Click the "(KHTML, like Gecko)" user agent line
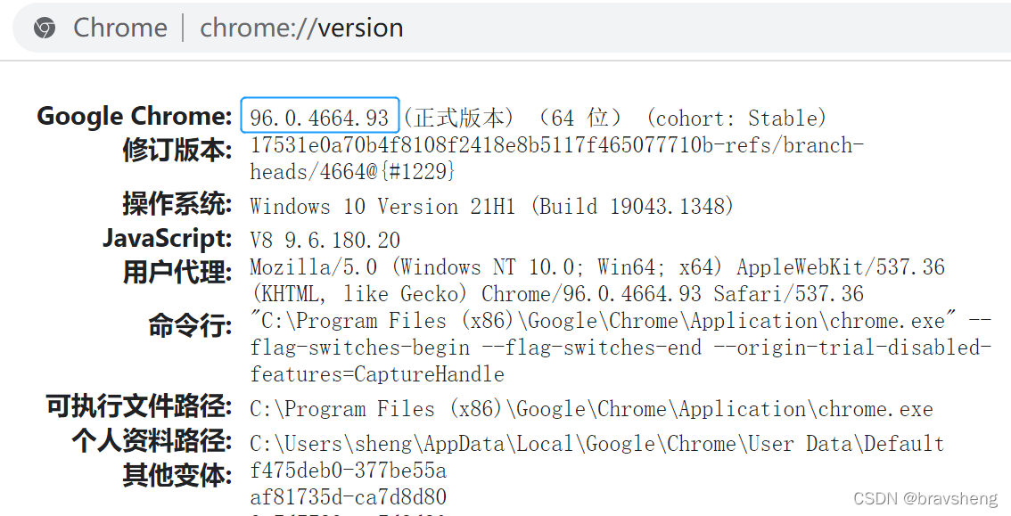This screenshot has height=516, width=1011. [x=556, y=294]
